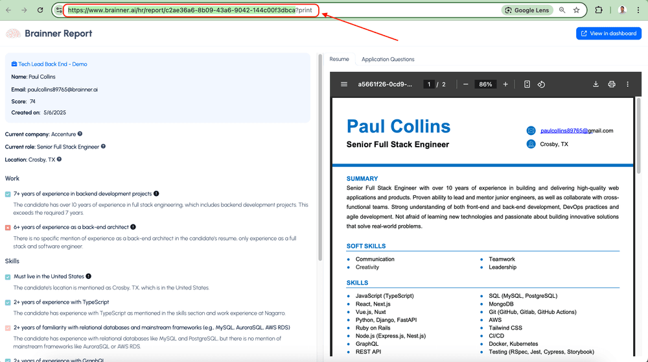Open the browser extensions puzzle icon
The height and width of the screenshot is (362, 648).
click(x=598, y=10)
